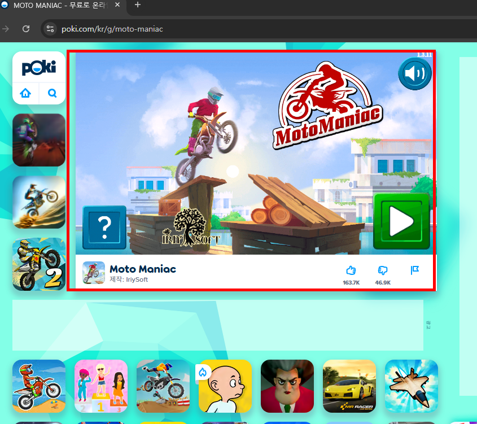The width and height of the screenshot is (477, 424).
Task: Click the 46.9K dislikes count
Action: click(x=383, y=282)
